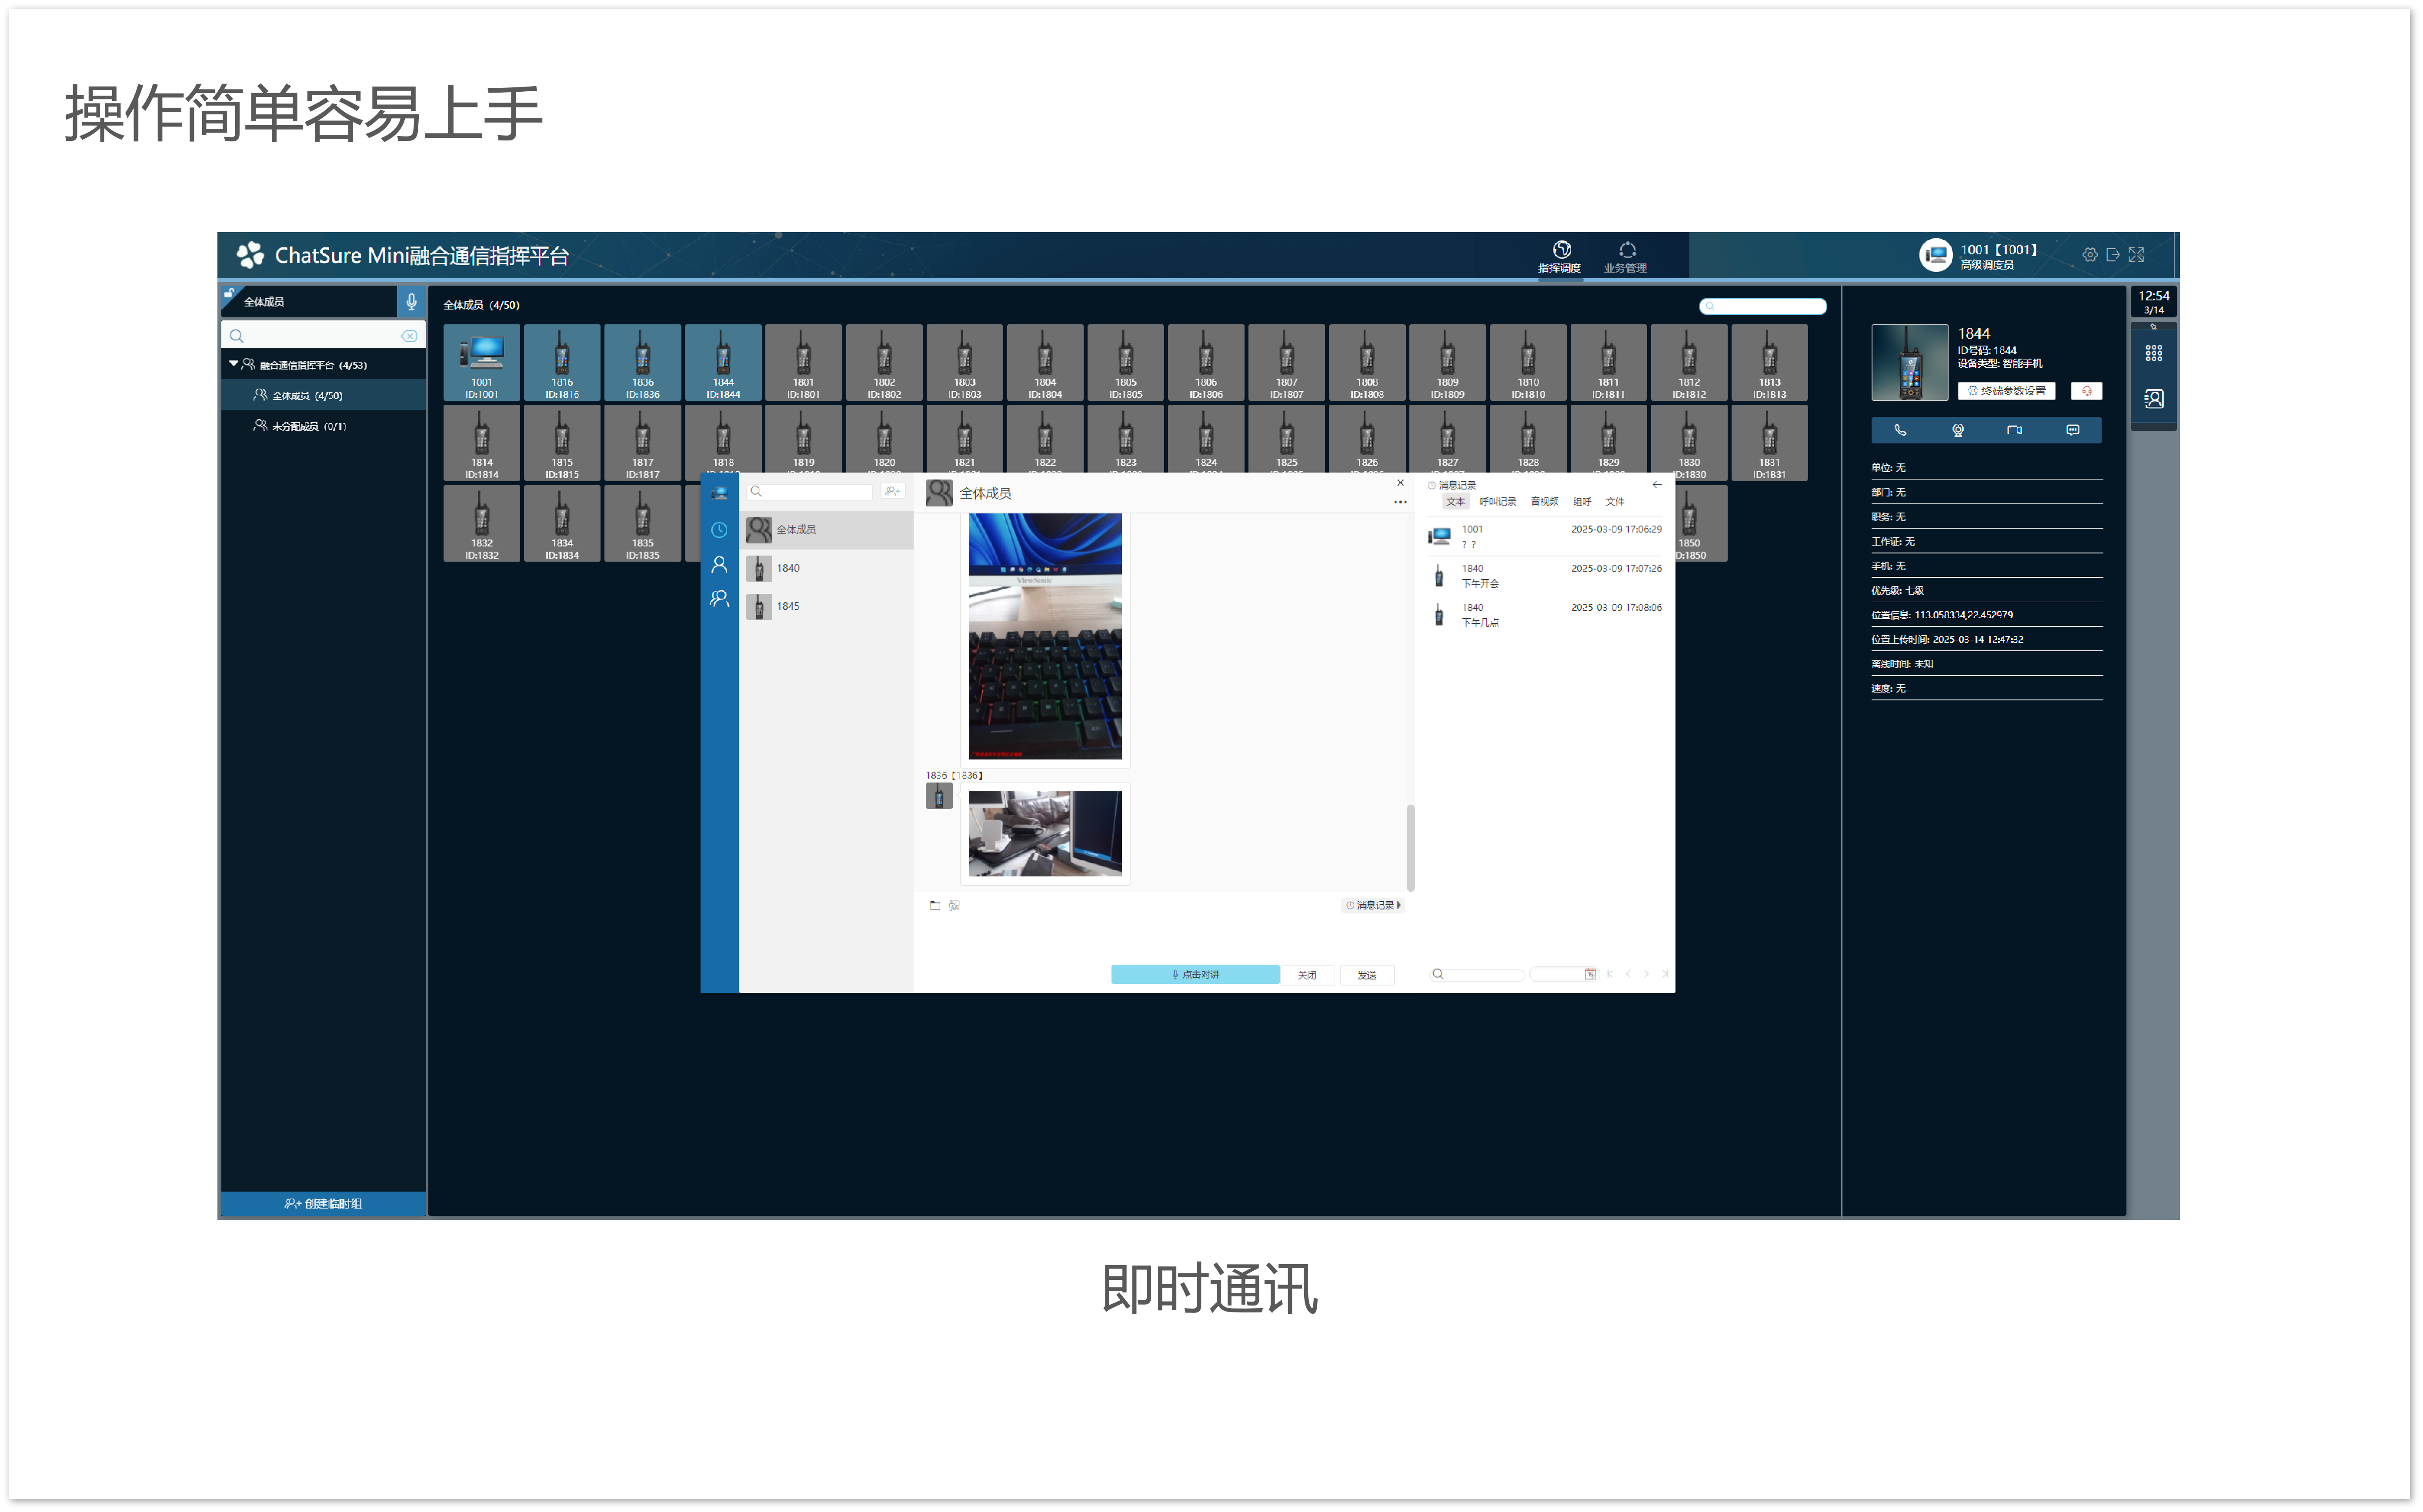Open the groups icon in chat sidebar

(x=720, y=600)
